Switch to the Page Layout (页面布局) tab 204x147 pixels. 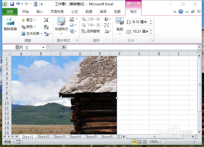[57, 12]
